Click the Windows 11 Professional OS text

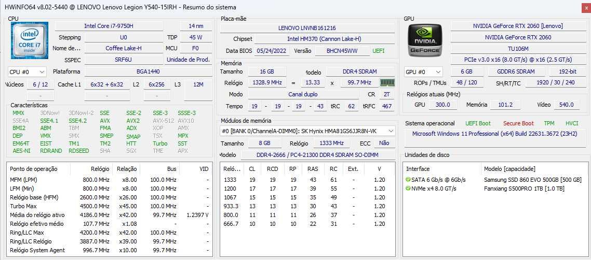pyautogui.click(x=494, y=134)
